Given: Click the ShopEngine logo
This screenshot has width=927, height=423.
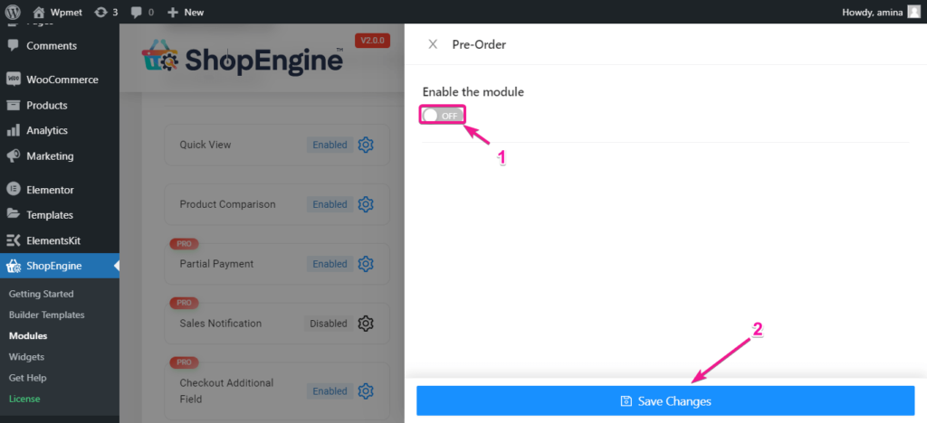Looking at the screenshot, I should coord(243,59).
